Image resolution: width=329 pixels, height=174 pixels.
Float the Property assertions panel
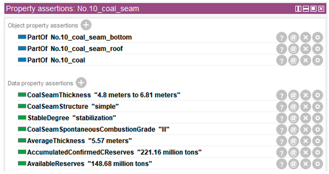click(x=313, y=8)
